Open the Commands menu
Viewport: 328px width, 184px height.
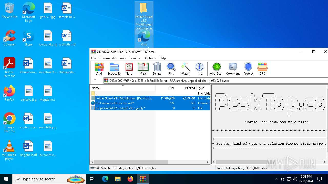[x=107, y=58]
